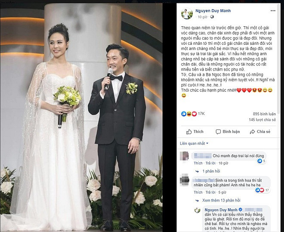Expand Xem thêm 13 phản hồi replies
This screenshot has width=284, height=232.
pyautogui.click(x=221, y=200)
